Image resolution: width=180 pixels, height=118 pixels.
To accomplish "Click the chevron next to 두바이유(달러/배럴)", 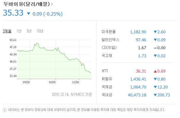I will tap(52, 4).
